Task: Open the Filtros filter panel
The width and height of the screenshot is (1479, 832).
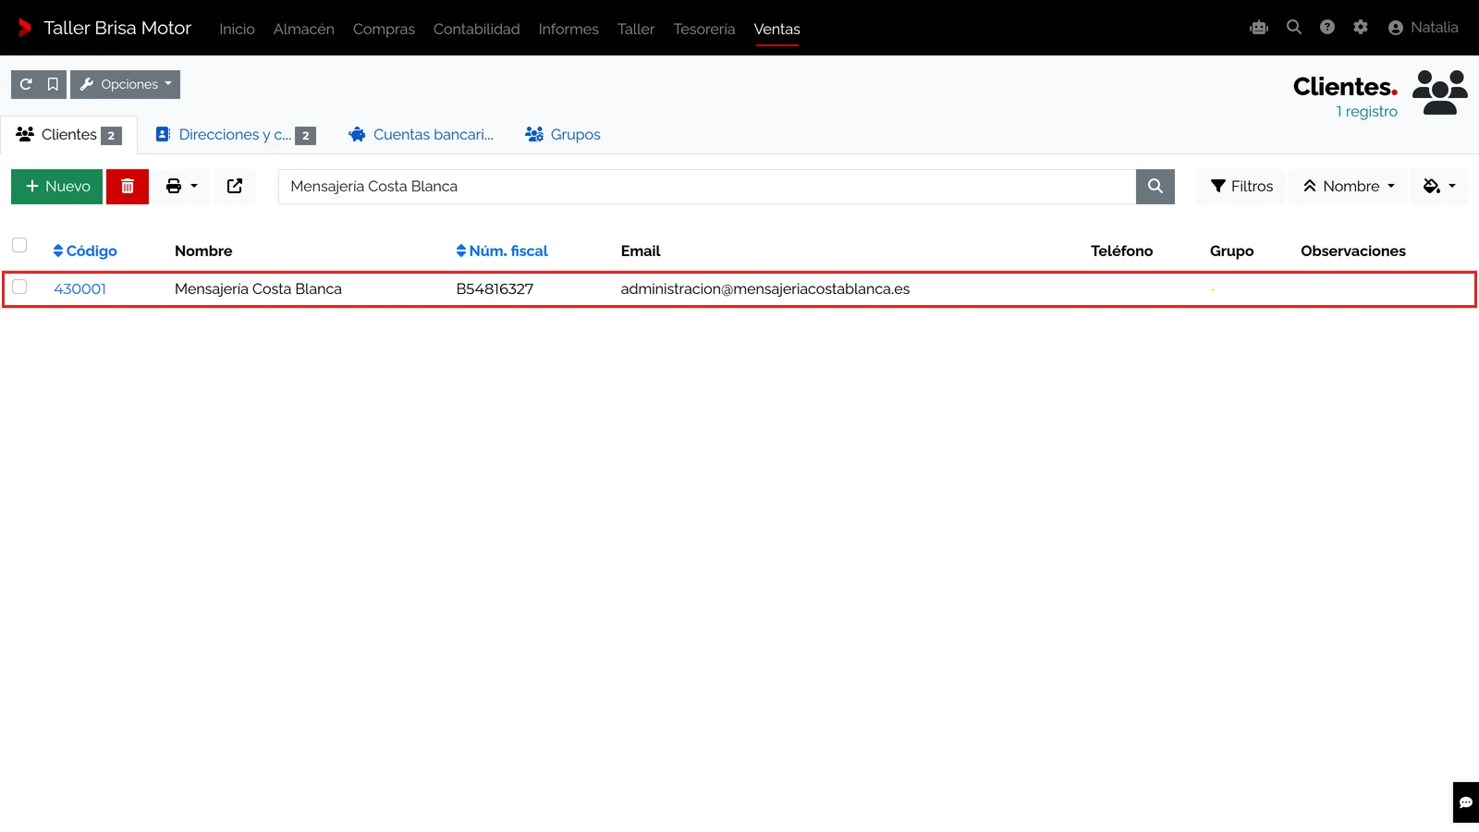Action: (1241, 187)
